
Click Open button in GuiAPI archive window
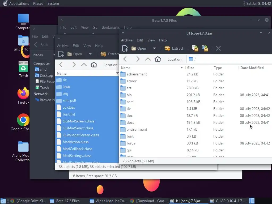coord(75,54)
